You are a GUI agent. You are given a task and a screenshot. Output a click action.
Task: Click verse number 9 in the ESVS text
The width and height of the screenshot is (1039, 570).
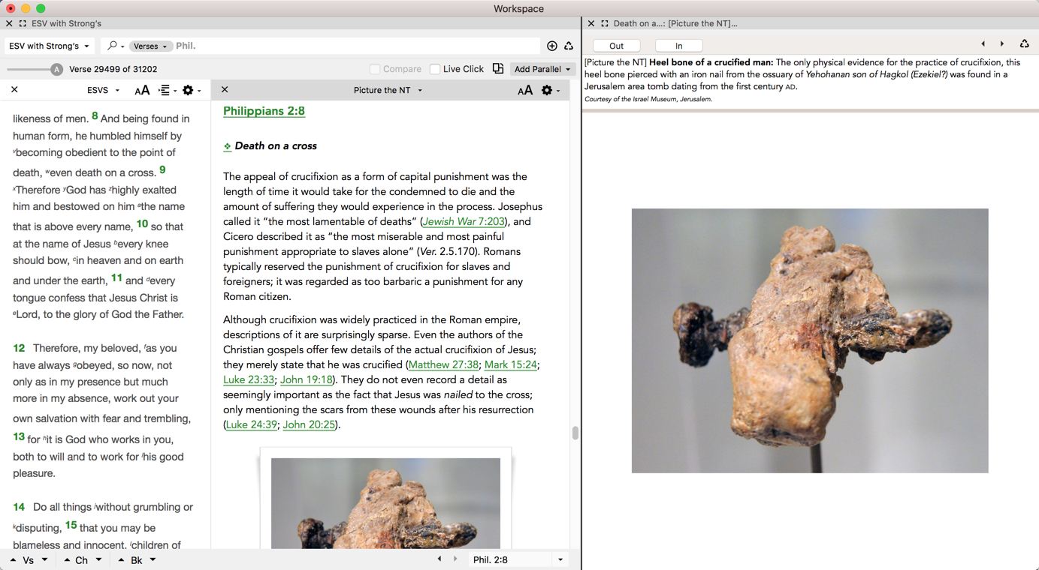[162, 170]
